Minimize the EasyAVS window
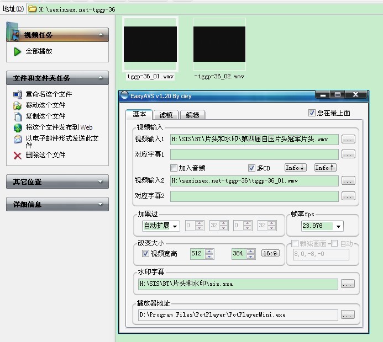The image size is (383, 342). pyautogui.click(x=323, y=94)
